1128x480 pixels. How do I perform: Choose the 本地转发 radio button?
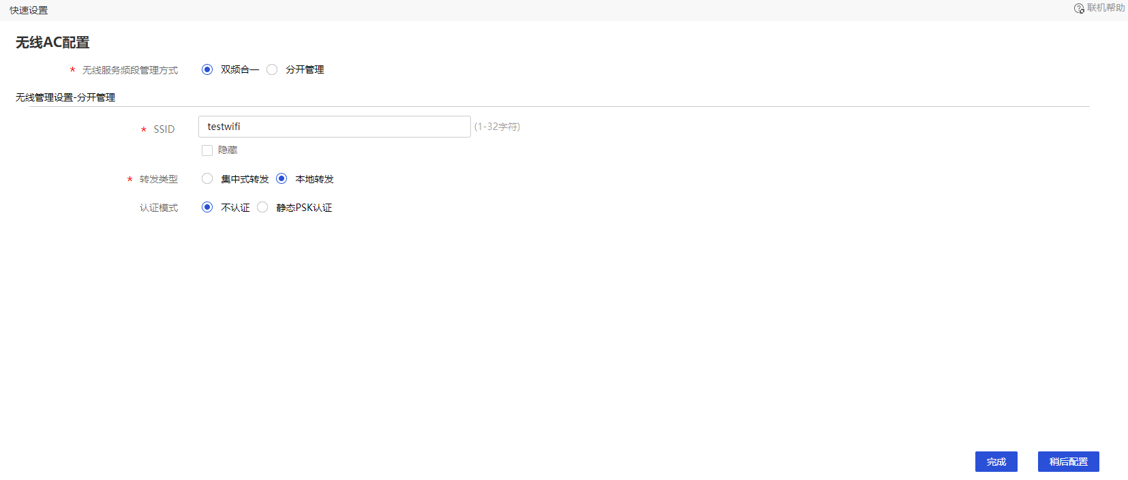(x=281, y=178)
